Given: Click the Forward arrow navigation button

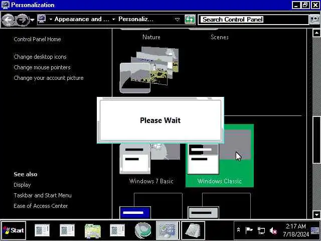Looking at the screenshot, I should pyautogui.click(x=23, y=20).
